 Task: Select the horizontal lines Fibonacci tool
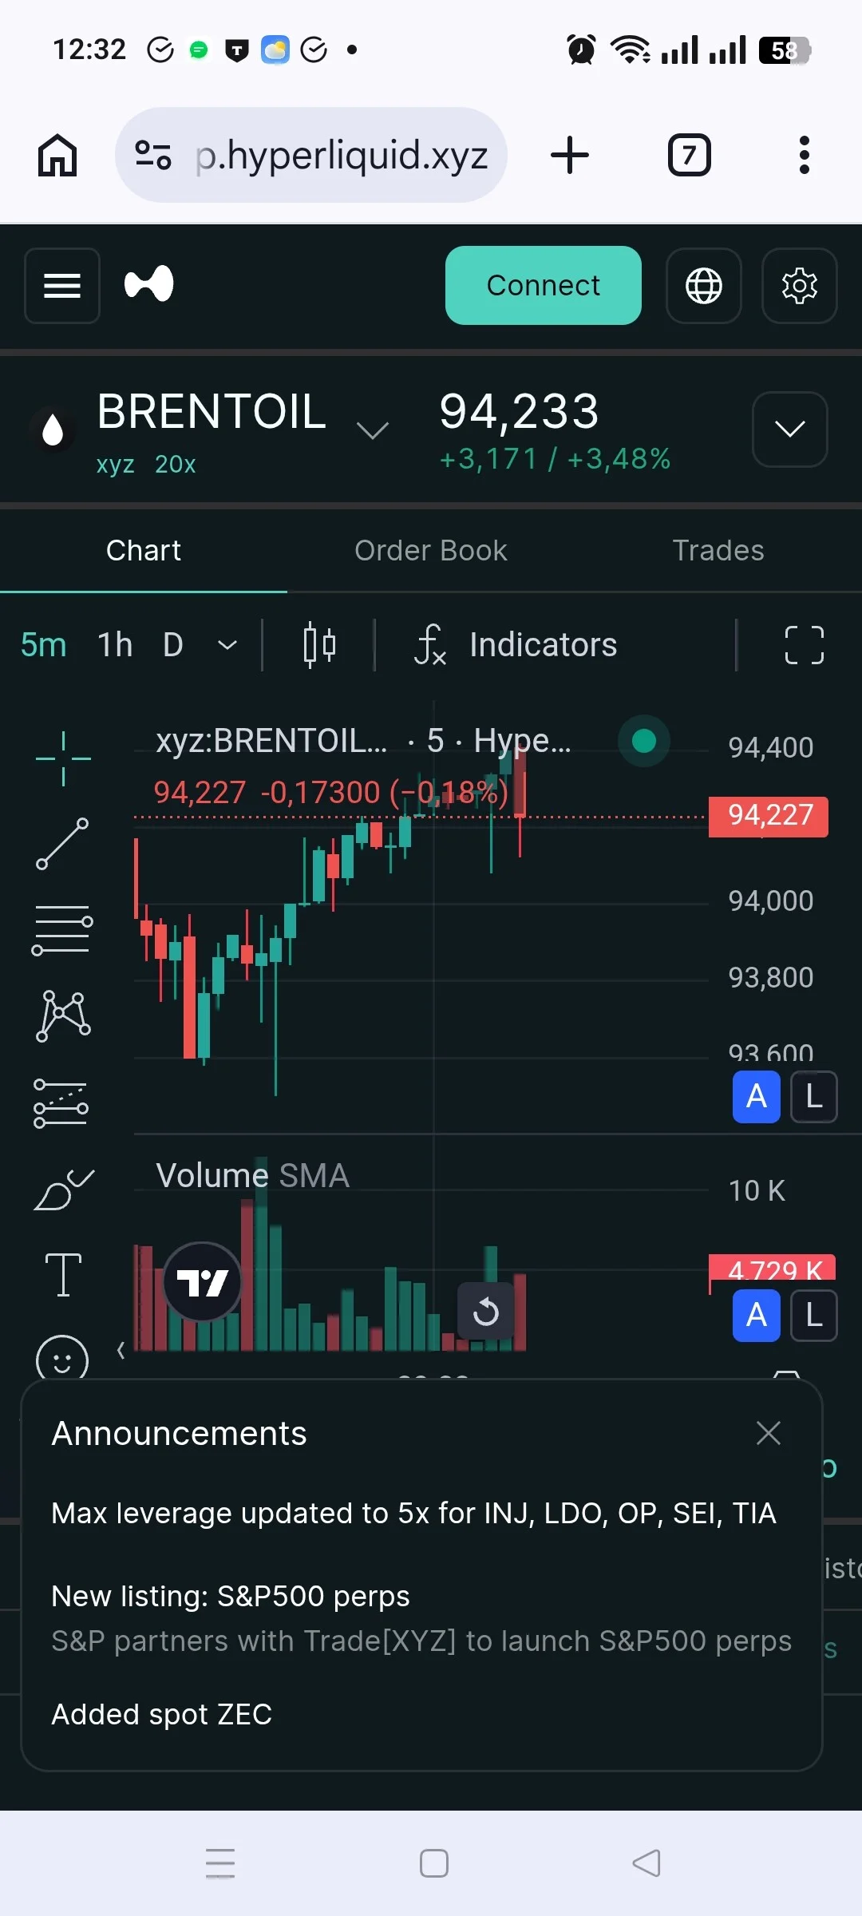(62, 930)
